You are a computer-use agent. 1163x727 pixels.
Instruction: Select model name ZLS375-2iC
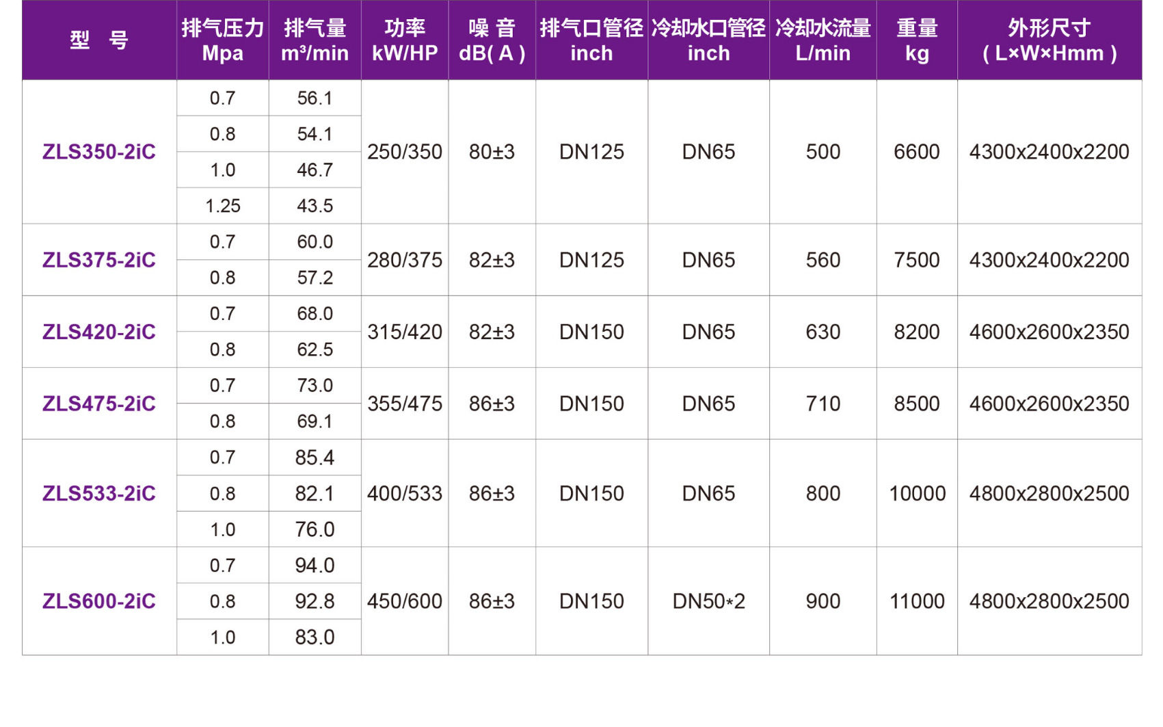pyautogui.click(x=99, y=260)
